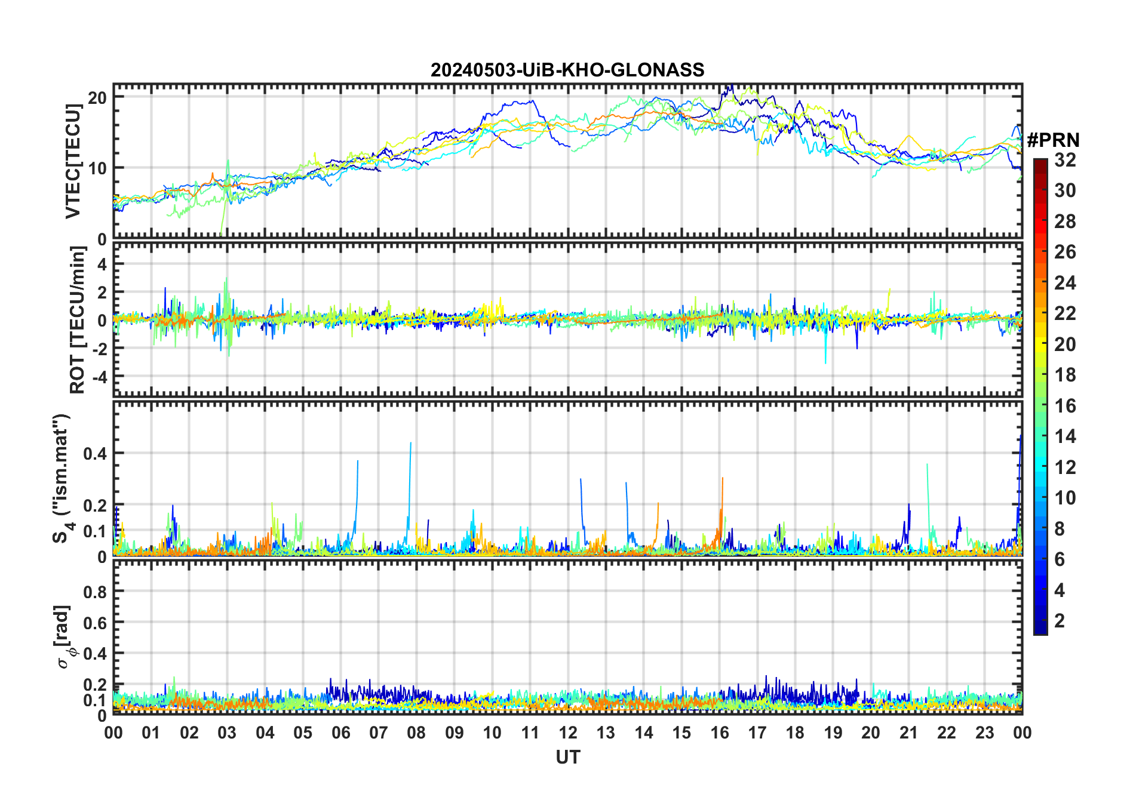Click the plot title "20240503-UiB-KHO-GLONASS"

point(567,70)
